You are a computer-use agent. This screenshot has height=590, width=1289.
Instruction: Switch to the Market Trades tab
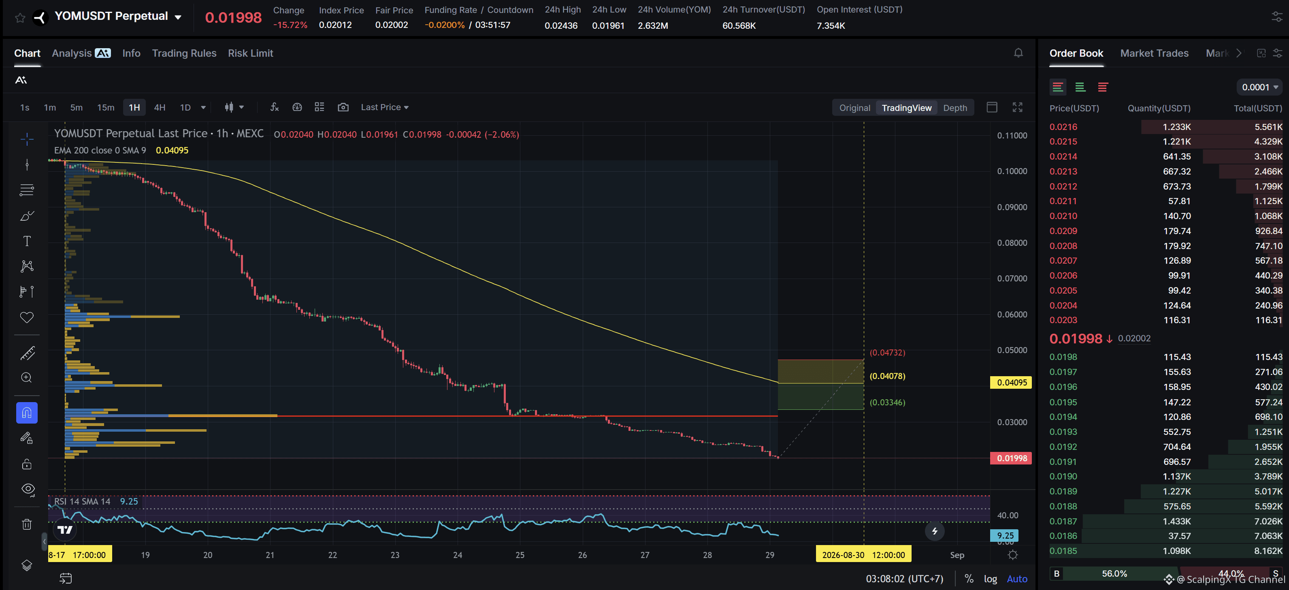[1154, 53]
